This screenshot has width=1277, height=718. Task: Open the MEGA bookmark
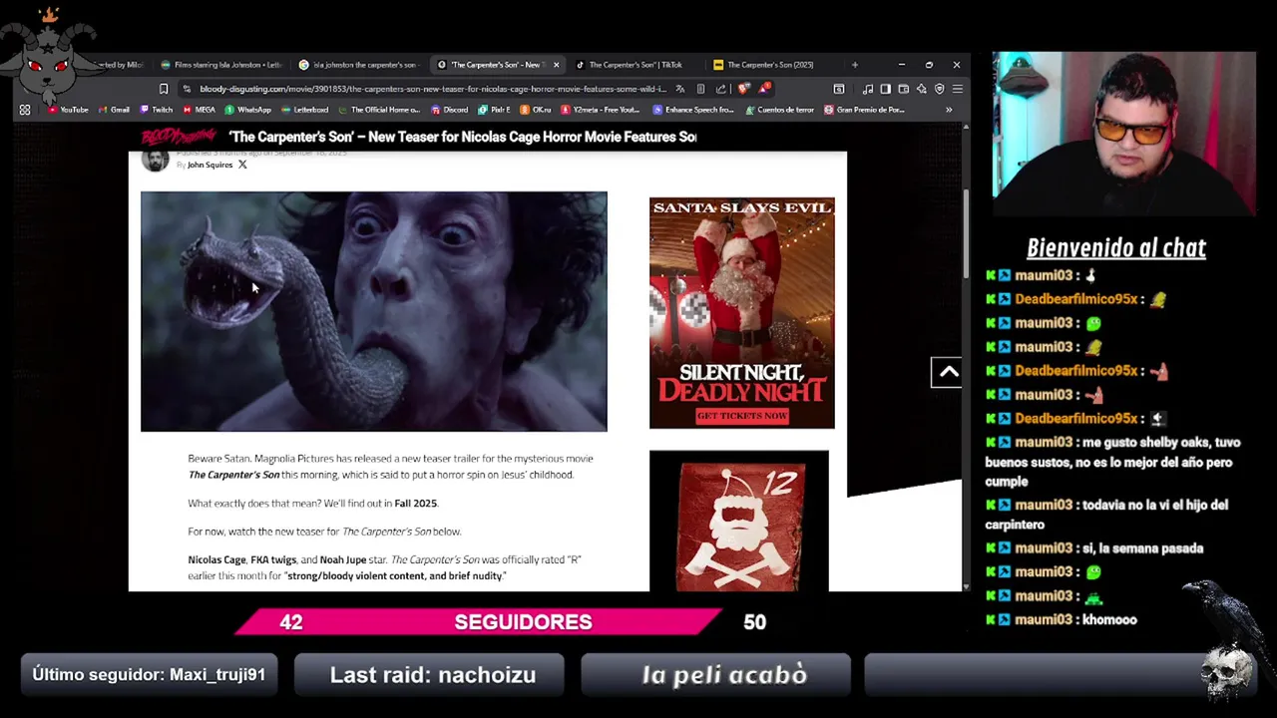point(199,110)
